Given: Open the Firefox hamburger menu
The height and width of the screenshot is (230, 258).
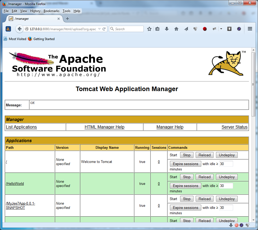Looking at the screenshot, I should (250, 29).
